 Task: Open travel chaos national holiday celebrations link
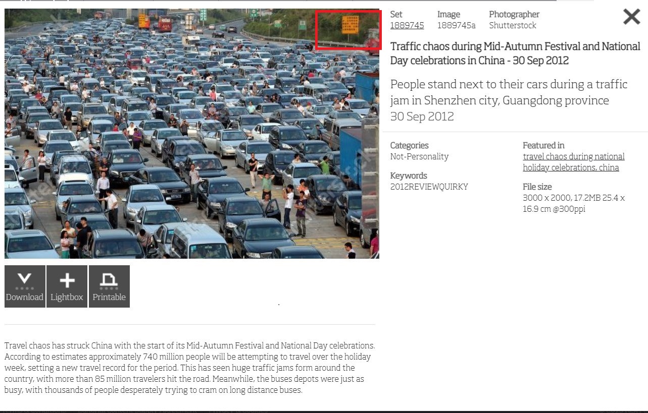(x=574, y=162)
